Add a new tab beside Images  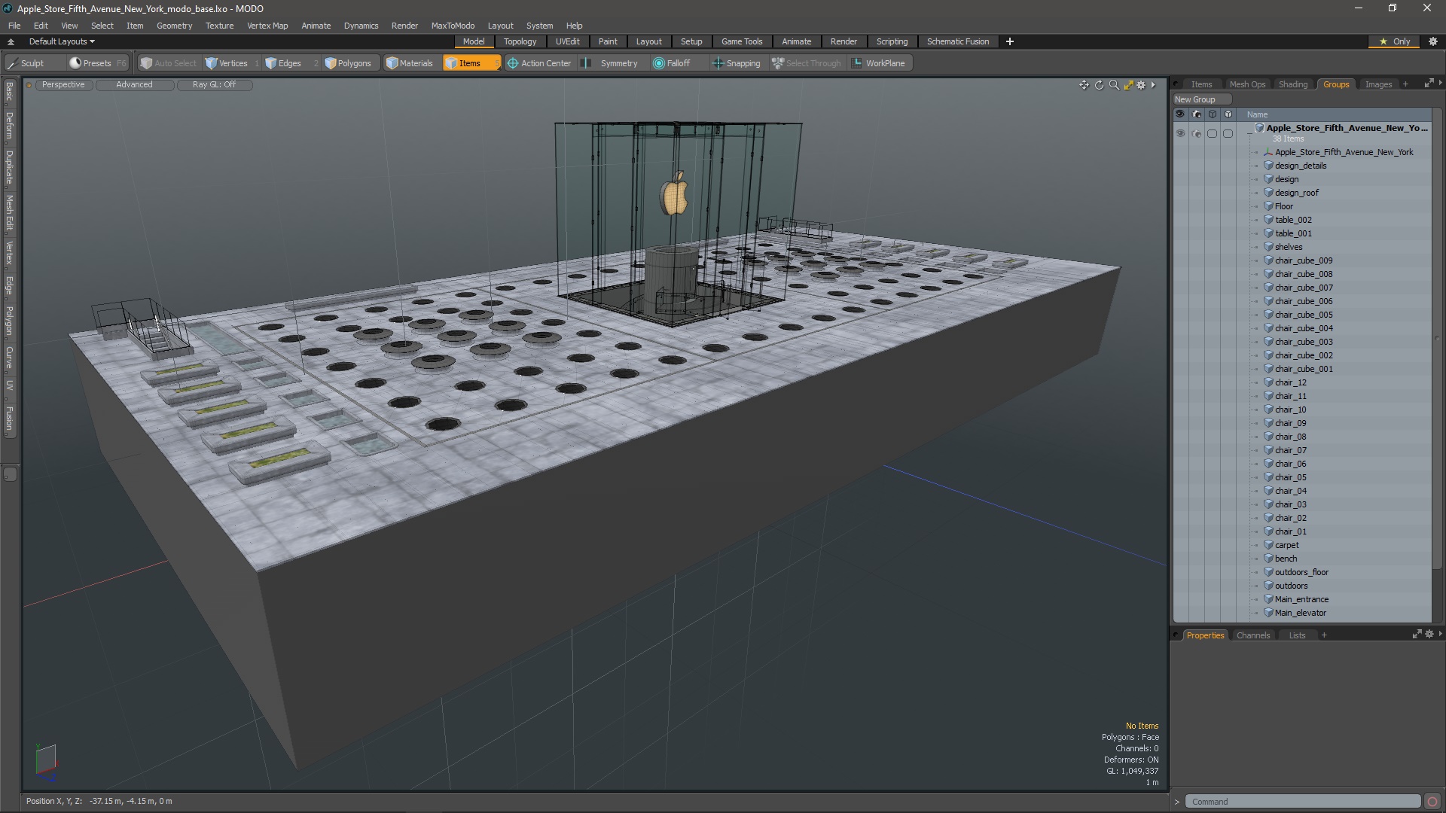(x=1405, y=84)
